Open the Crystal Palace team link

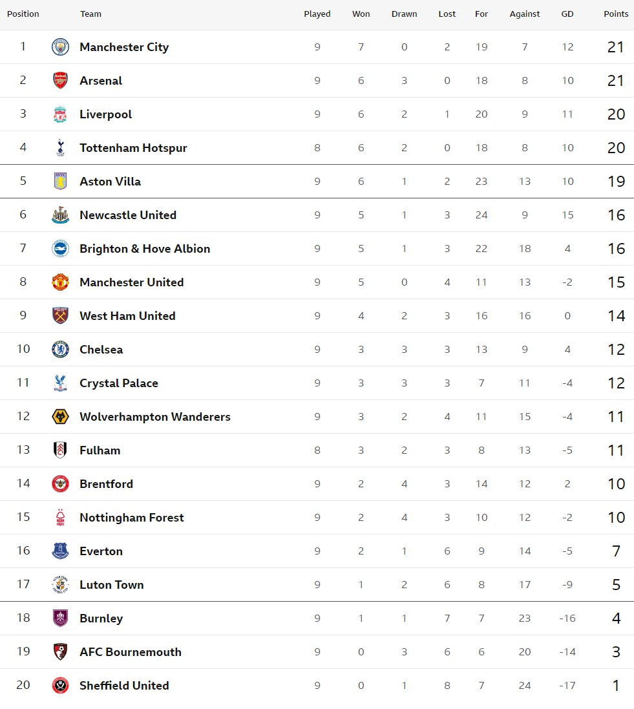[119, 383]
